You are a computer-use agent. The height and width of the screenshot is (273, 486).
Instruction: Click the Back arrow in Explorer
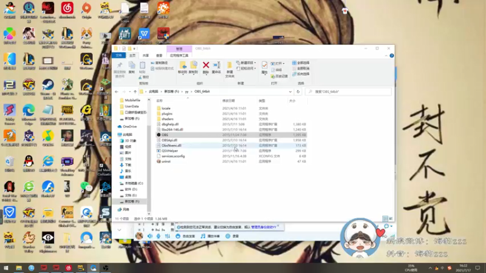[117, 92]
